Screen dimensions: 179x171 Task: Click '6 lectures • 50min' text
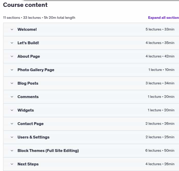tap(160, 150)
